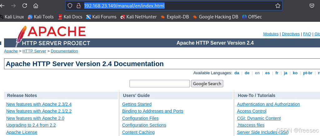This screenshot has height=136, width=320.
Task: Open New features with Apache 2.0
Action: click(x=35, y=118)
